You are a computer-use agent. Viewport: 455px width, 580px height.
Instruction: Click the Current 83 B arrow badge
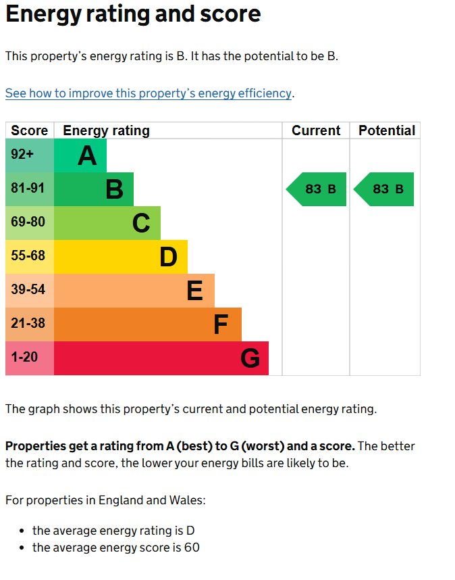pos(316,189)
